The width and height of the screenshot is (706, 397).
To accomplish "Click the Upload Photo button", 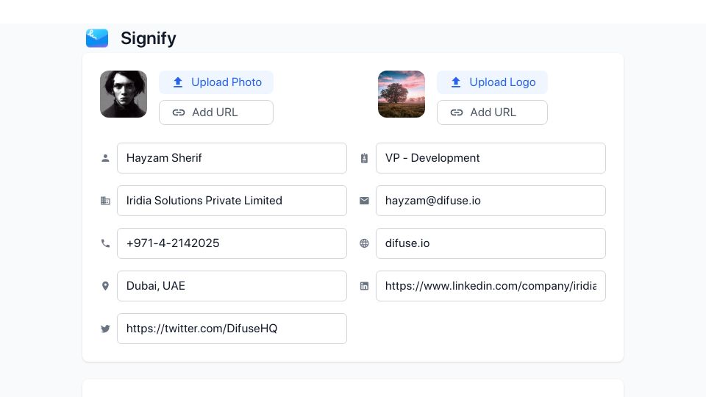I will tap(216, 82).
